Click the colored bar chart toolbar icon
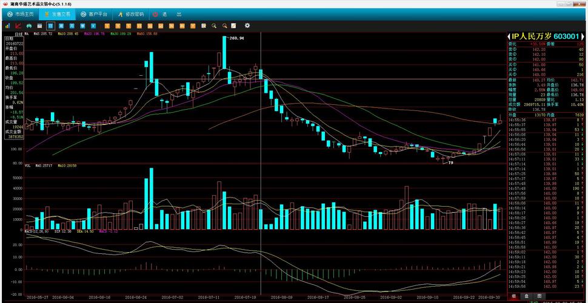 7,26
